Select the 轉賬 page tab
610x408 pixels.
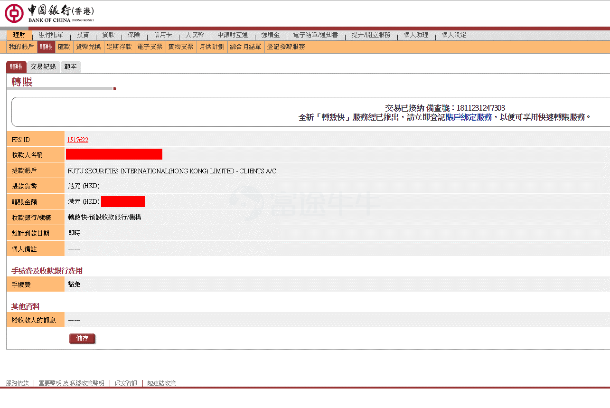(x=16, y=67)
